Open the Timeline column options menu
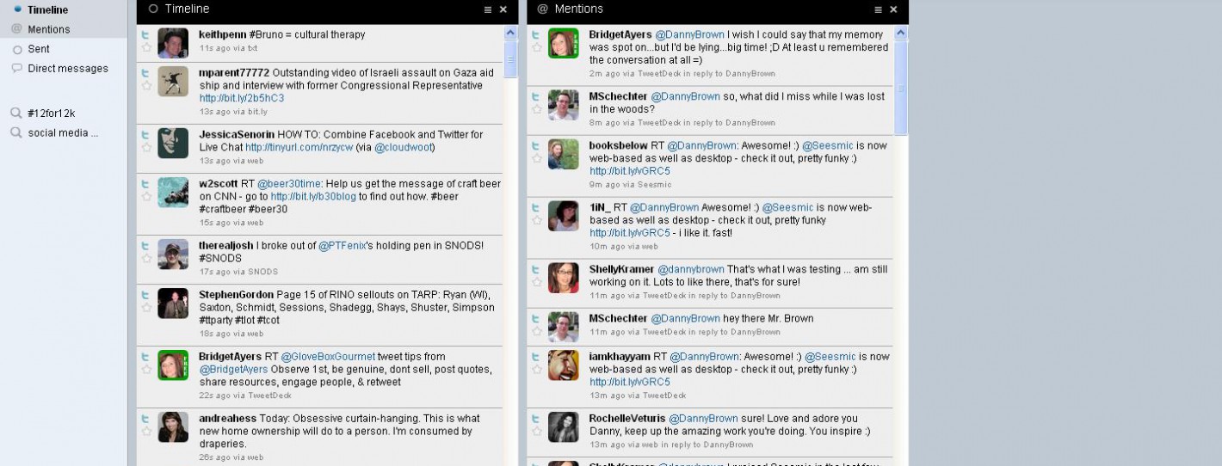1222x466 pixels. coord(488,9)
